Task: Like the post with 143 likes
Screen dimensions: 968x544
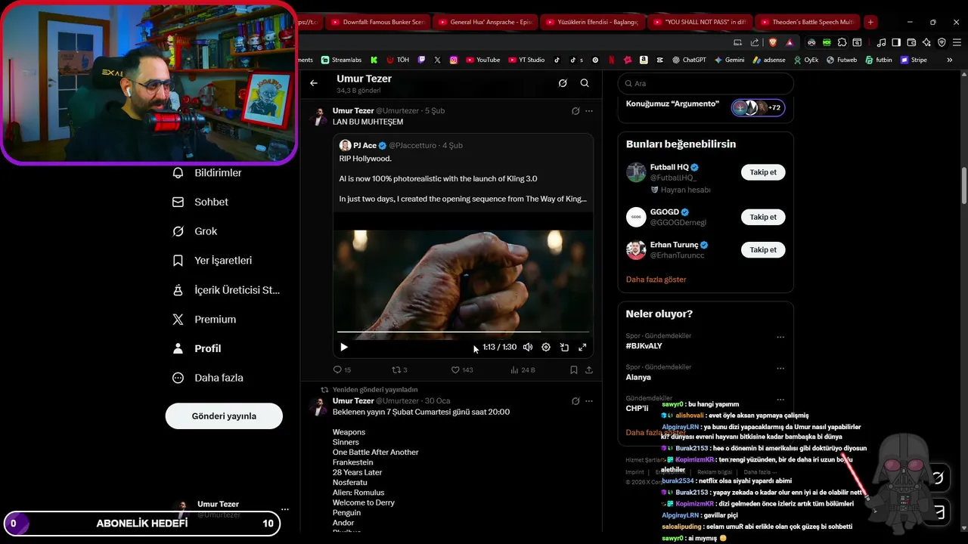Action: (461, 370)
